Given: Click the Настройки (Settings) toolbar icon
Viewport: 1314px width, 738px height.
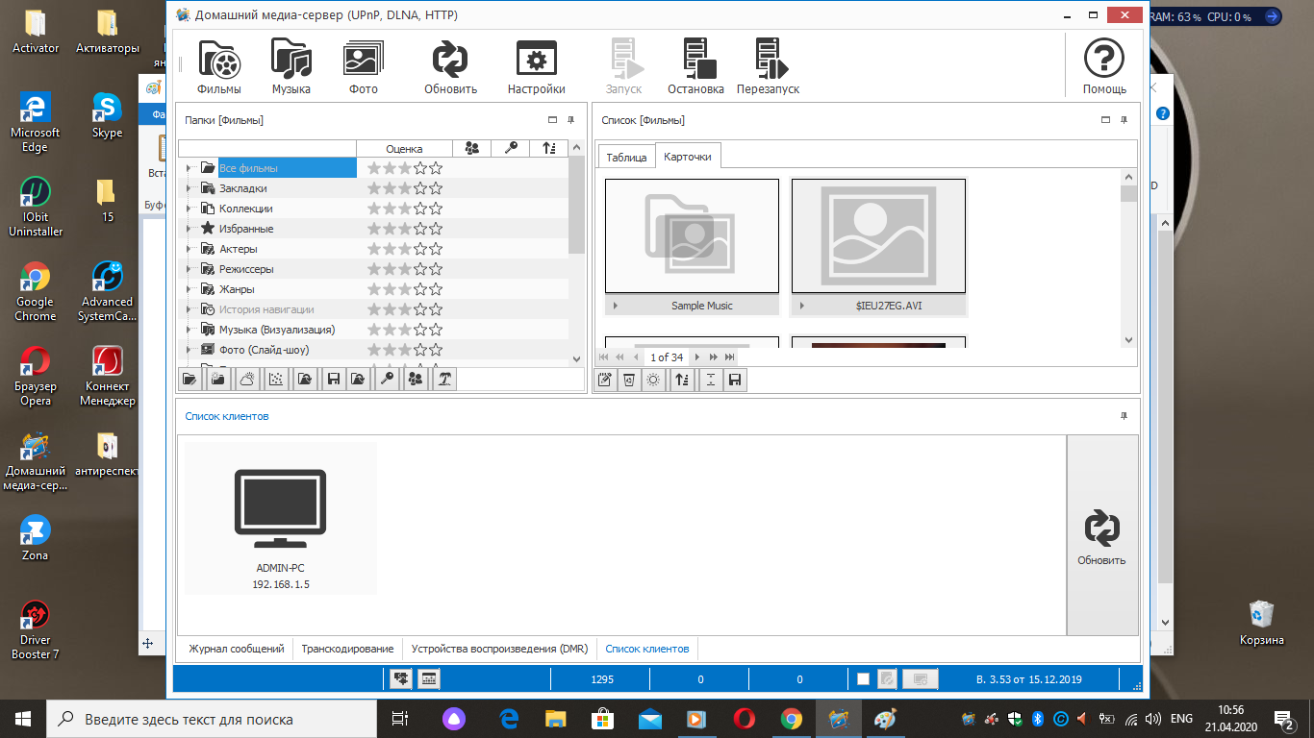Looking at the screenshot, I should pyautogui.click(x=536, y=66).
